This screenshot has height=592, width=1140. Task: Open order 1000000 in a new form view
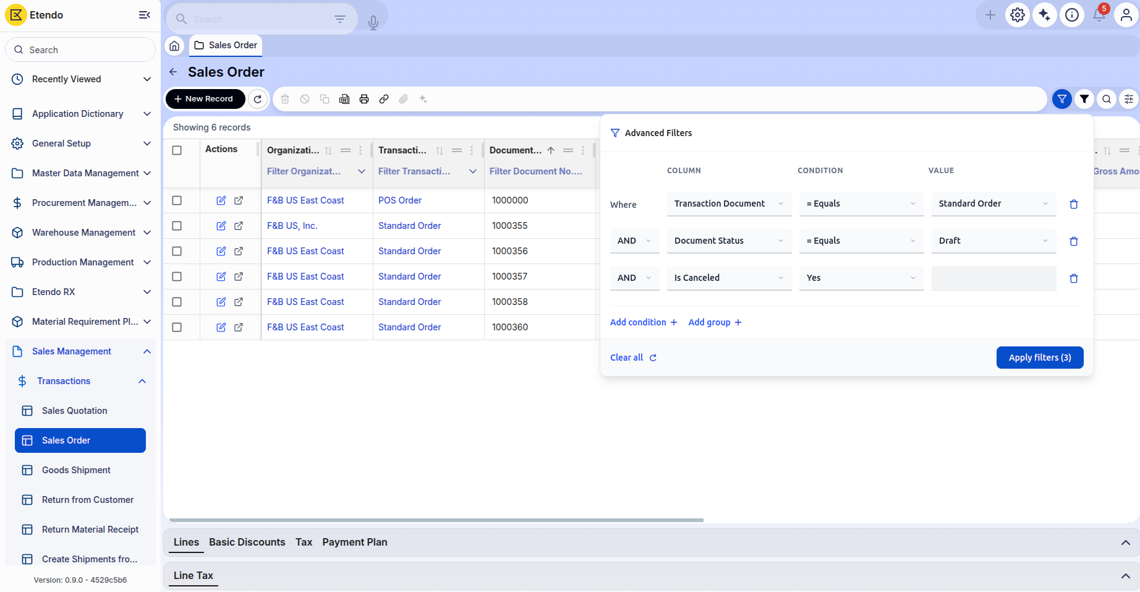pyautogui.click(x=239, y=200)
